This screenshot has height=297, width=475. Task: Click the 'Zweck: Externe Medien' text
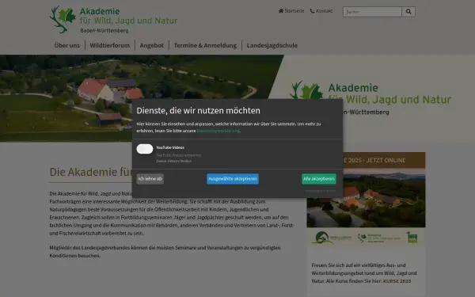[174, 162]
